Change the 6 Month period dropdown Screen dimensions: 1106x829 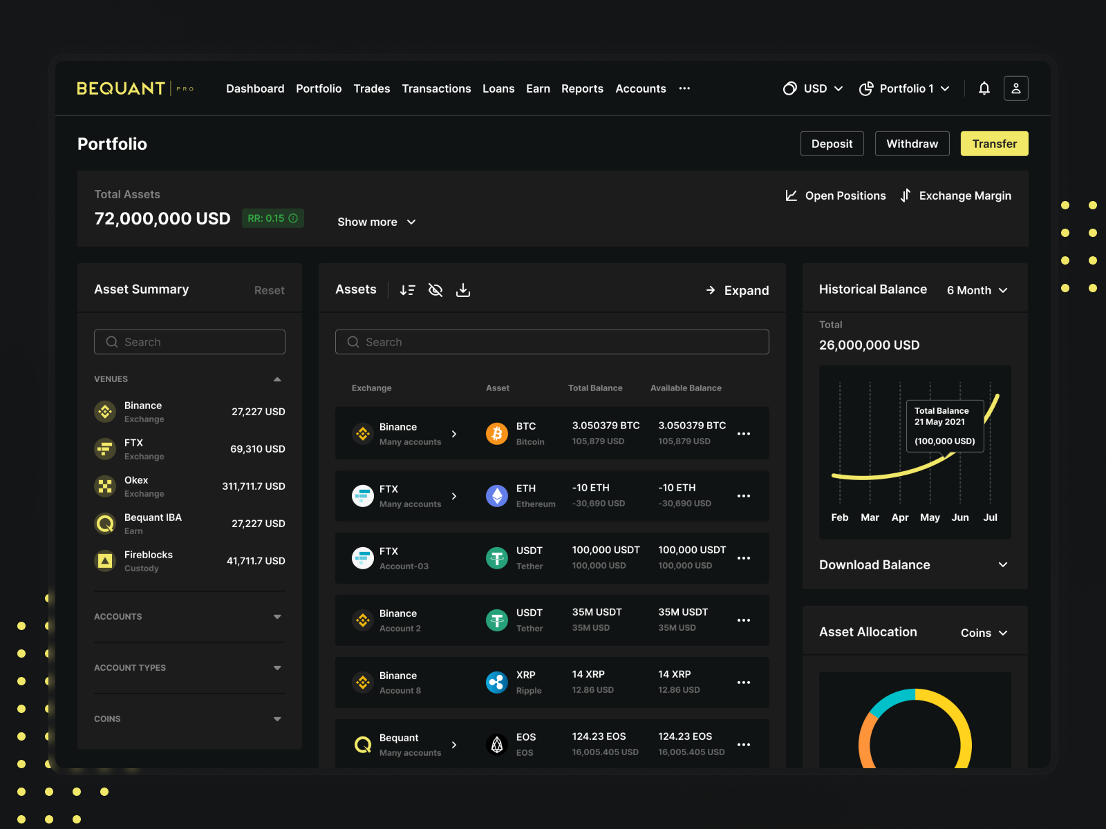point(977,290)
